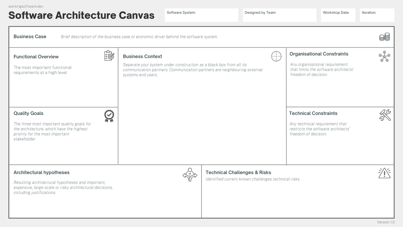This screenshot has height=227, width=403.
Task: Click the Quality Goals heading
Action: click(29, 113)
